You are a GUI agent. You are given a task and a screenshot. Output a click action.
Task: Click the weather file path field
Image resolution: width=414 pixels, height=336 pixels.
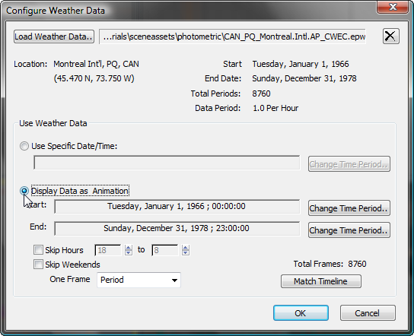pos(232,36)
